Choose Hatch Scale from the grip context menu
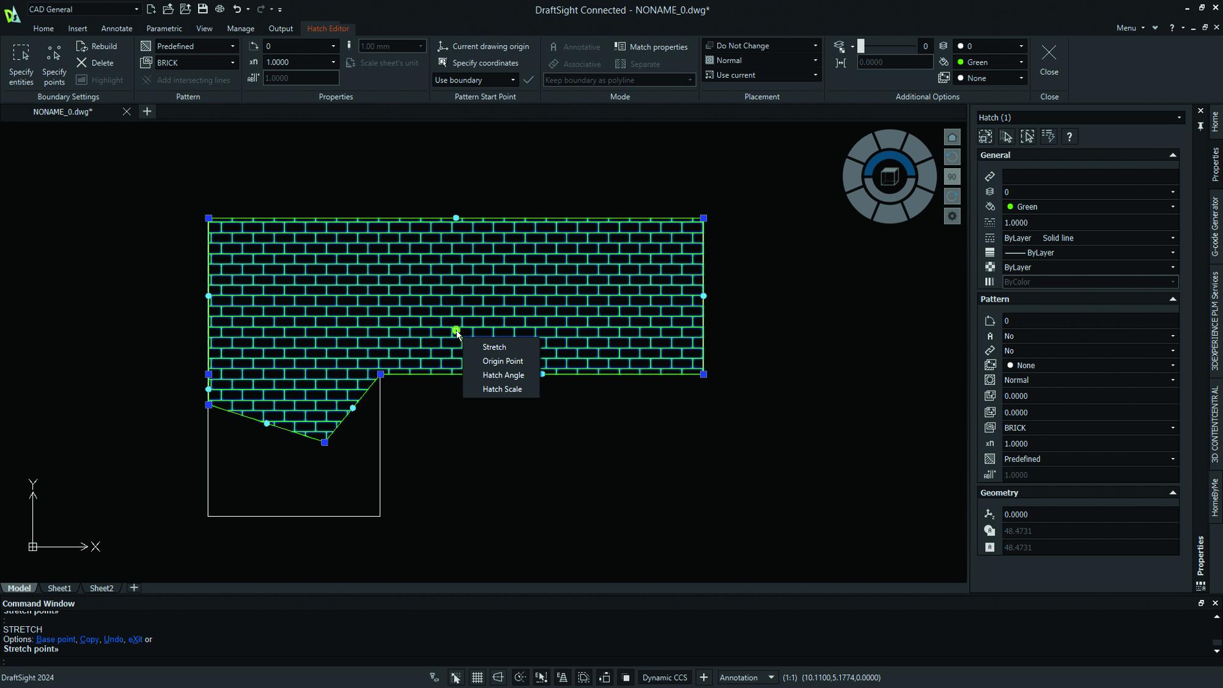 502,390
